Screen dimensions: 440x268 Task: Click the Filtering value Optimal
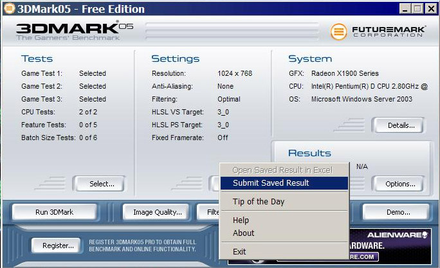229,99
